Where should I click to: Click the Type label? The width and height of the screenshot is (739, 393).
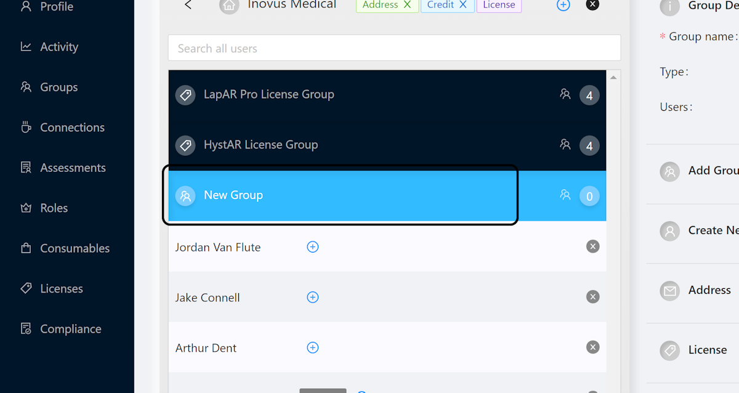pos(674,71)
